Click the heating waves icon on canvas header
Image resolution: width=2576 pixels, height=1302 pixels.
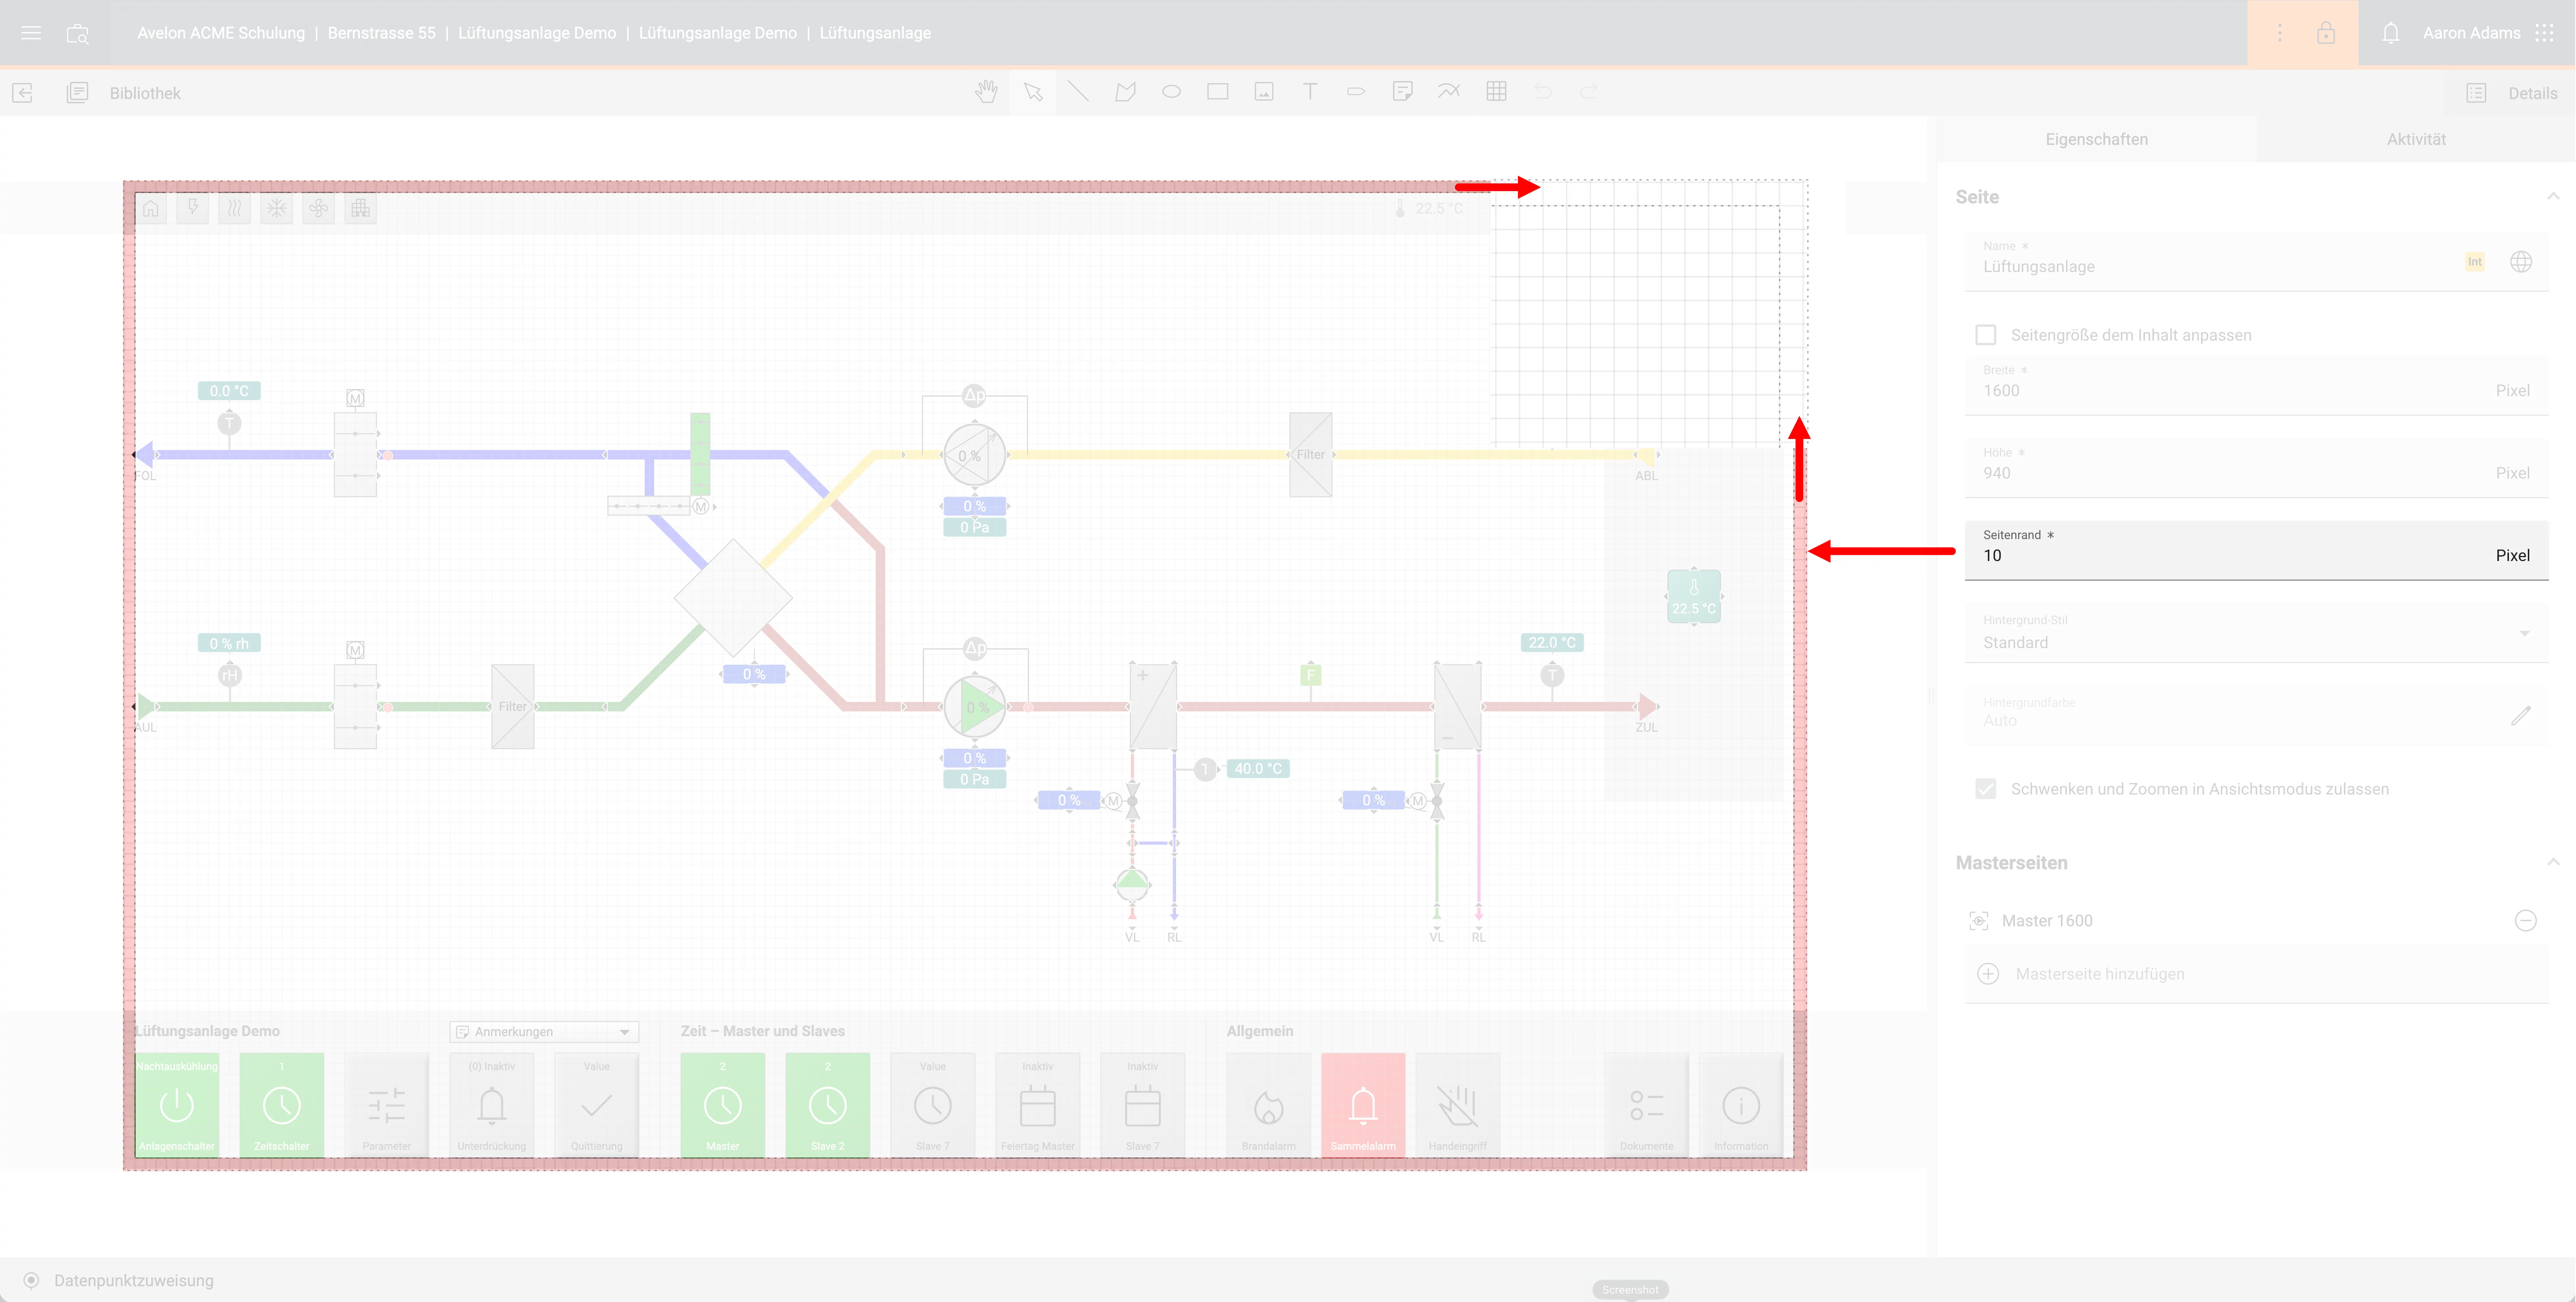pyautogui.click(x=235, y=208)
